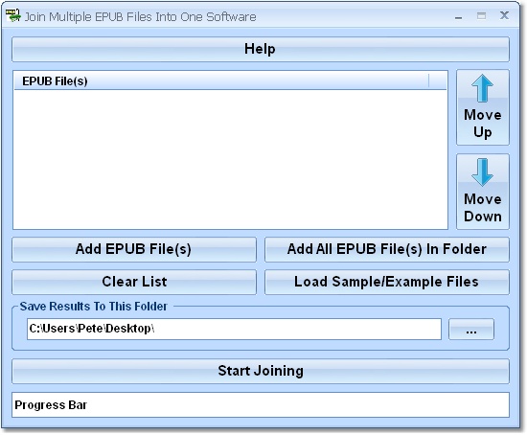Click inside the empty EPUB file list
The height and width of the screenshot is (435, 527).
[x=230, y=160]
